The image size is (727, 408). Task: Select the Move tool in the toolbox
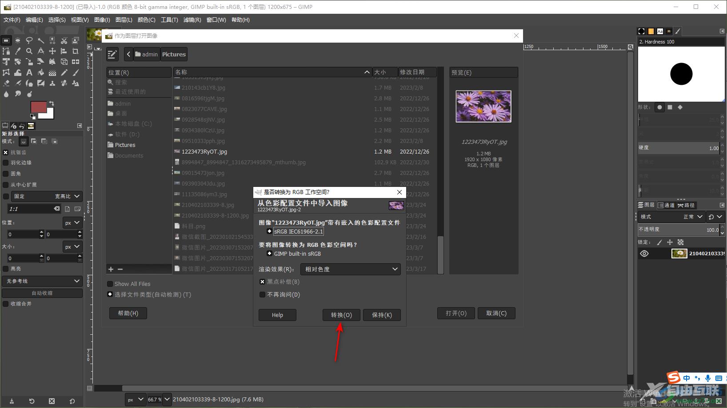click(52, 51)
